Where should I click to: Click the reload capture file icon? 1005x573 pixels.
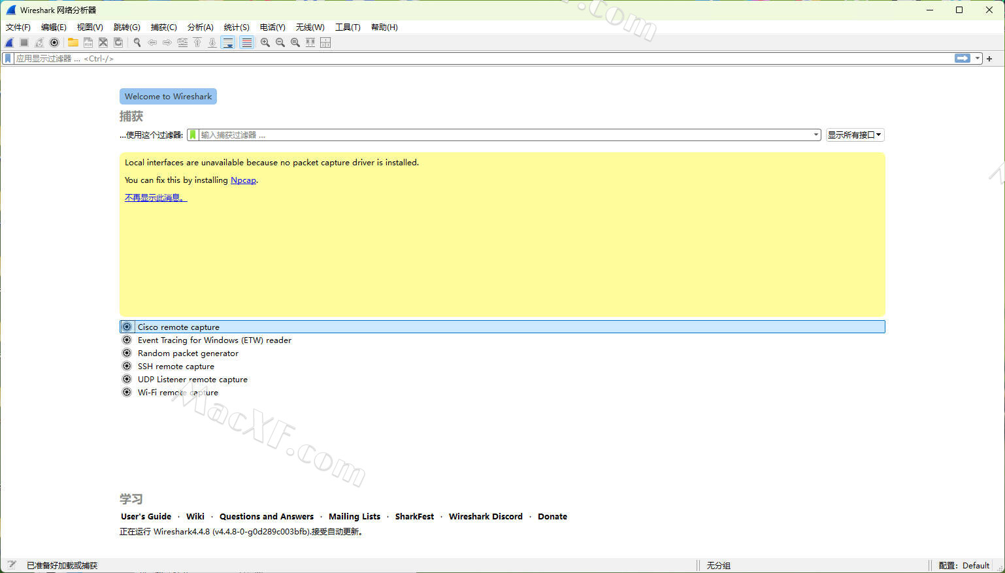point(118,42)
